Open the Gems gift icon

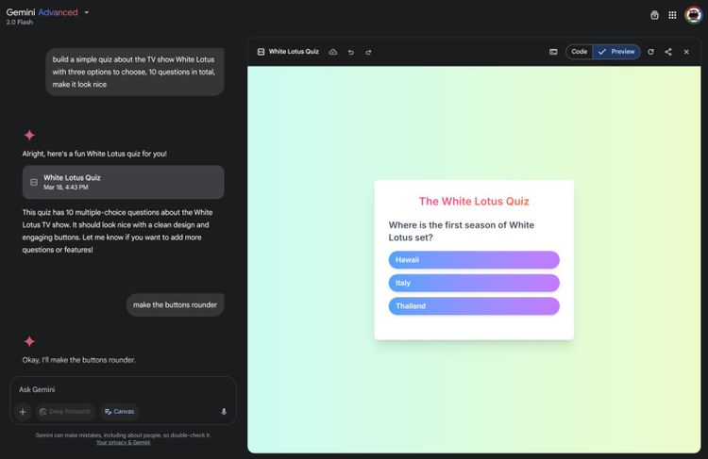point(655,15)
